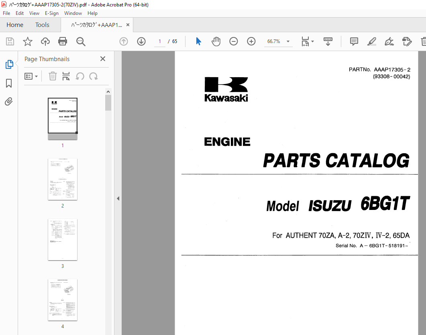Click the request signature stamp icon
Image resolution: width=426 pixels, height=335 pixels.
[x=407, y=42]
